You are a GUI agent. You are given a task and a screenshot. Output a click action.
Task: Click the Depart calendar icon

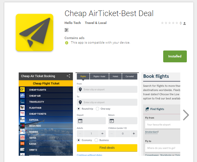pyautogui.click(x=80, y=121)
